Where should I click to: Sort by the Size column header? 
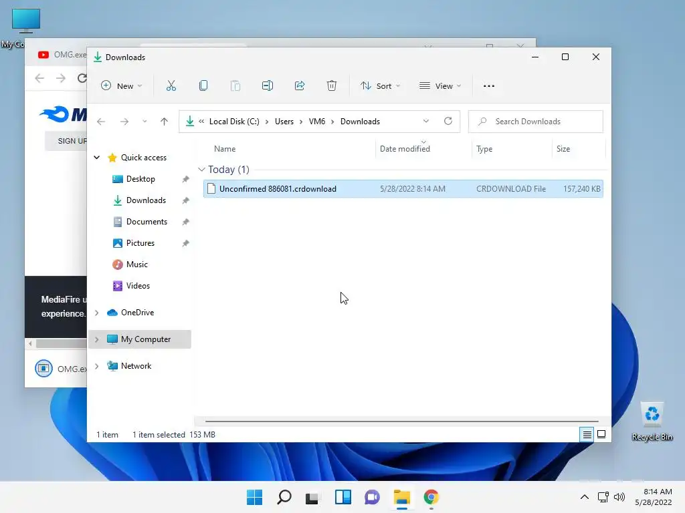click(x=563, y=149)
